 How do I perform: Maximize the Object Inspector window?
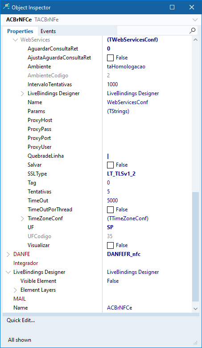pyautogui.click(x=172, y=7)
